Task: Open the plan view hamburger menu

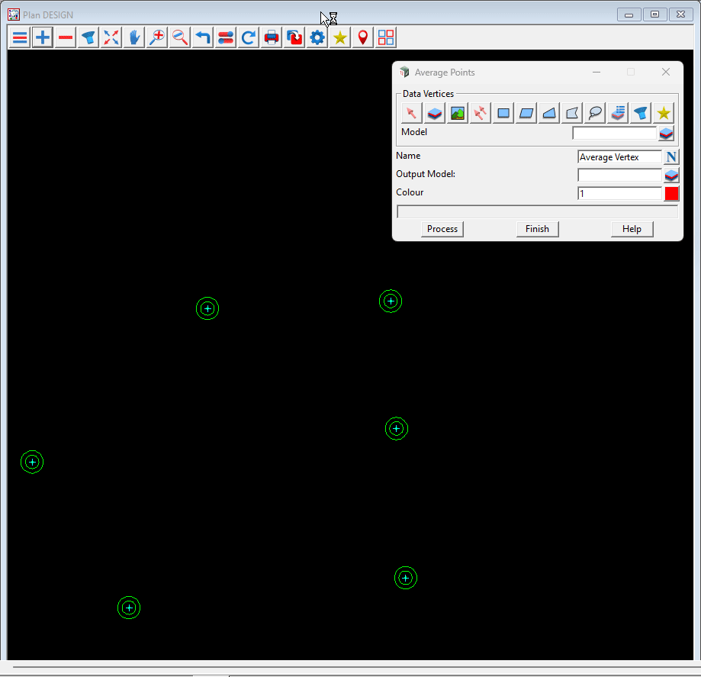Action: 20,37
